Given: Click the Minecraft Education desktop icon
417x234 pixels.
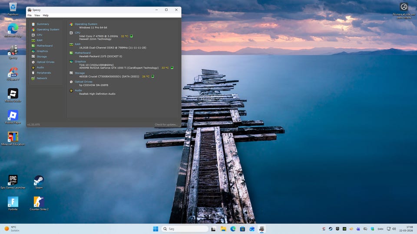Looking at the screenshot, I should (x=13, y=137).
